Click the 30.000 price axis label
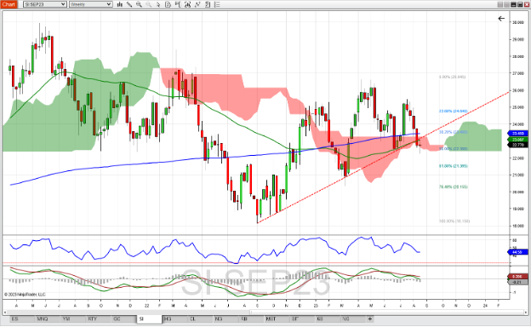 pyautogui.click(x=518, y=22)
